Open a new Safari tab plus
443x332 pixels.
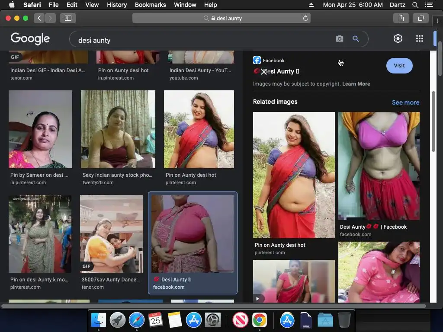[437, 21]
